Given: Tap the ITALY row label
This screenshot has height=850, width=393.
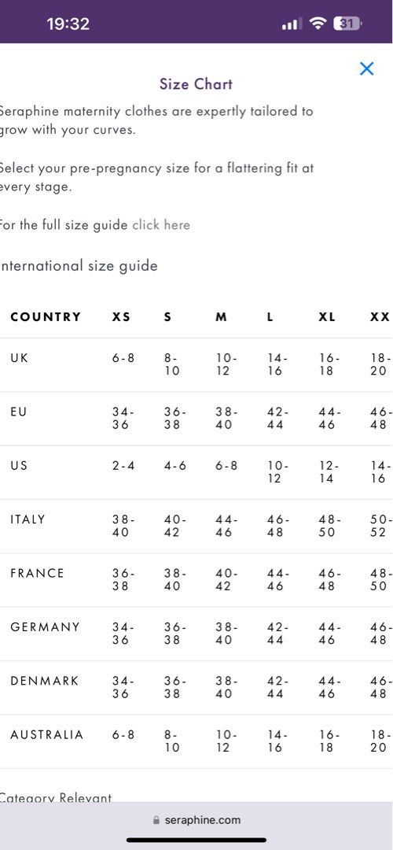Looking at the screenshot, I should [x=28, y=519].
